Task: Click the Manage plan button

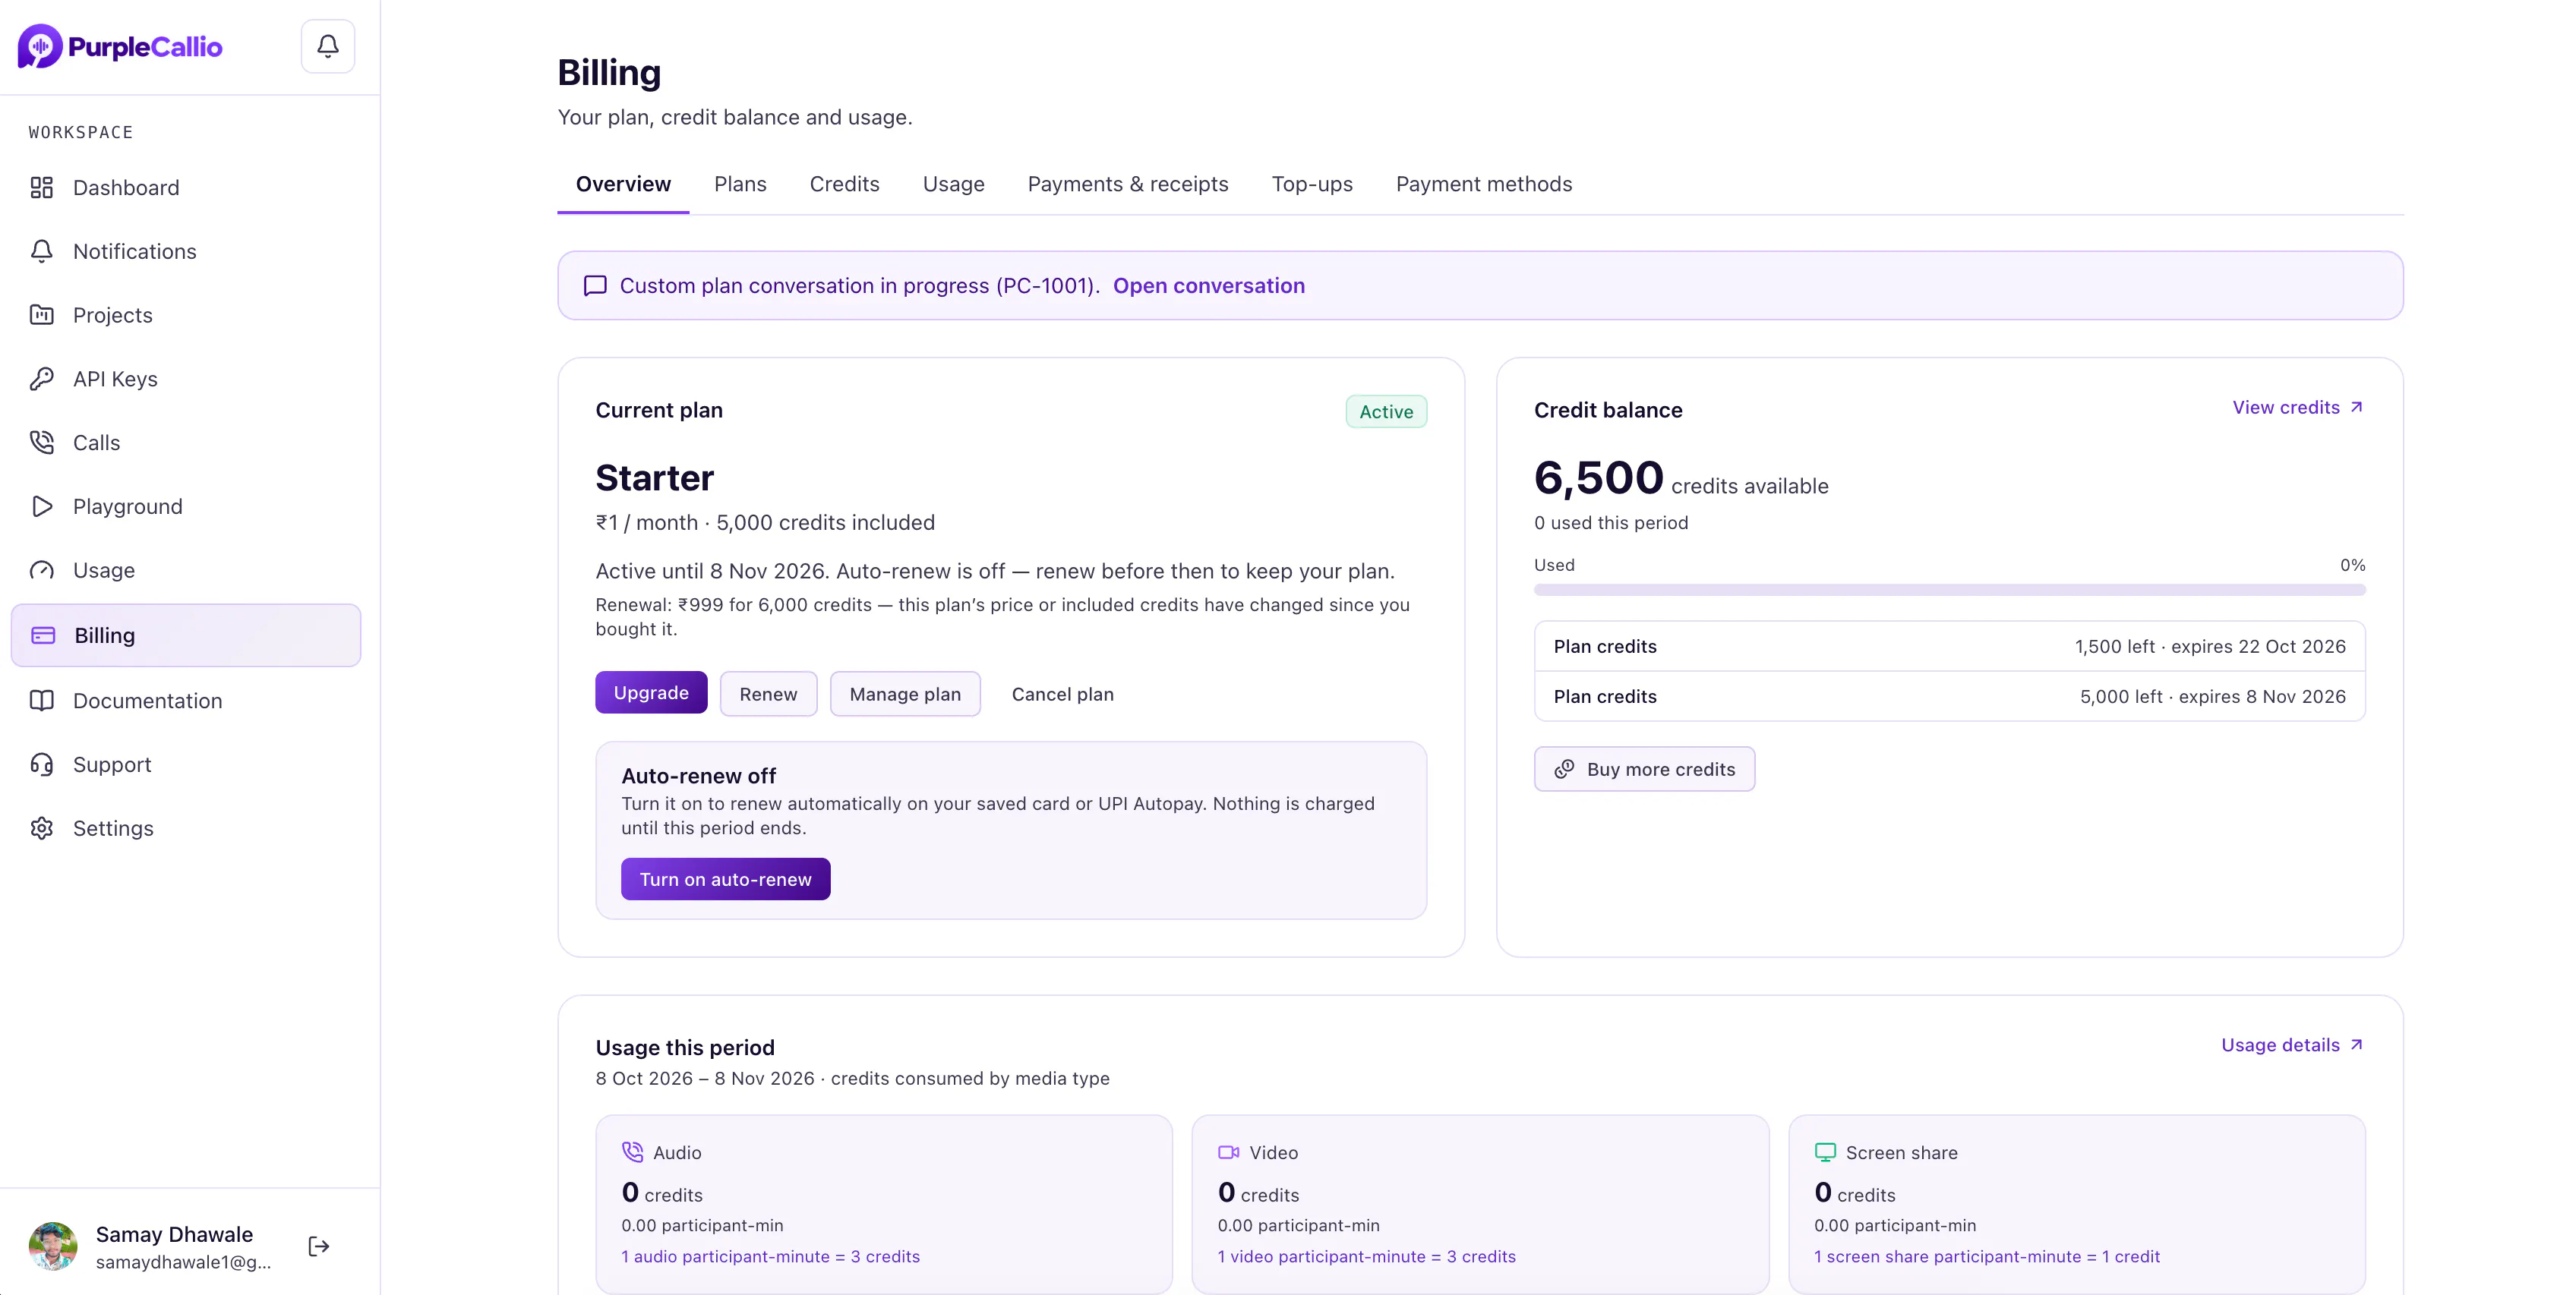Action: [x=905, y=694]
